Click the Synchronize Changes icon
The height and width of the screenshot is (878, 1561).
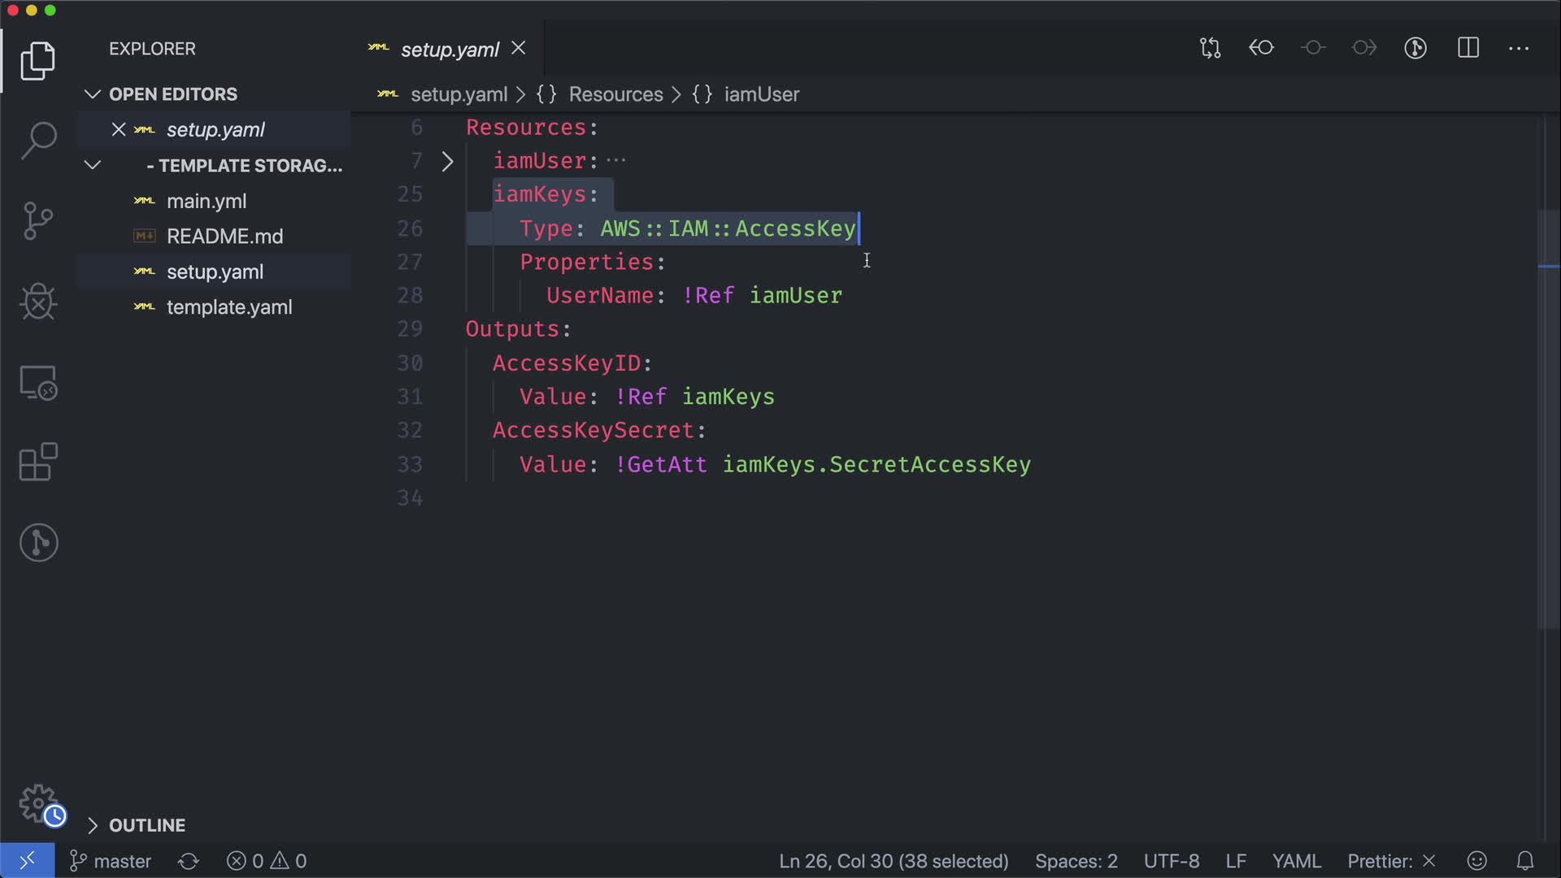tap(189, 861)
